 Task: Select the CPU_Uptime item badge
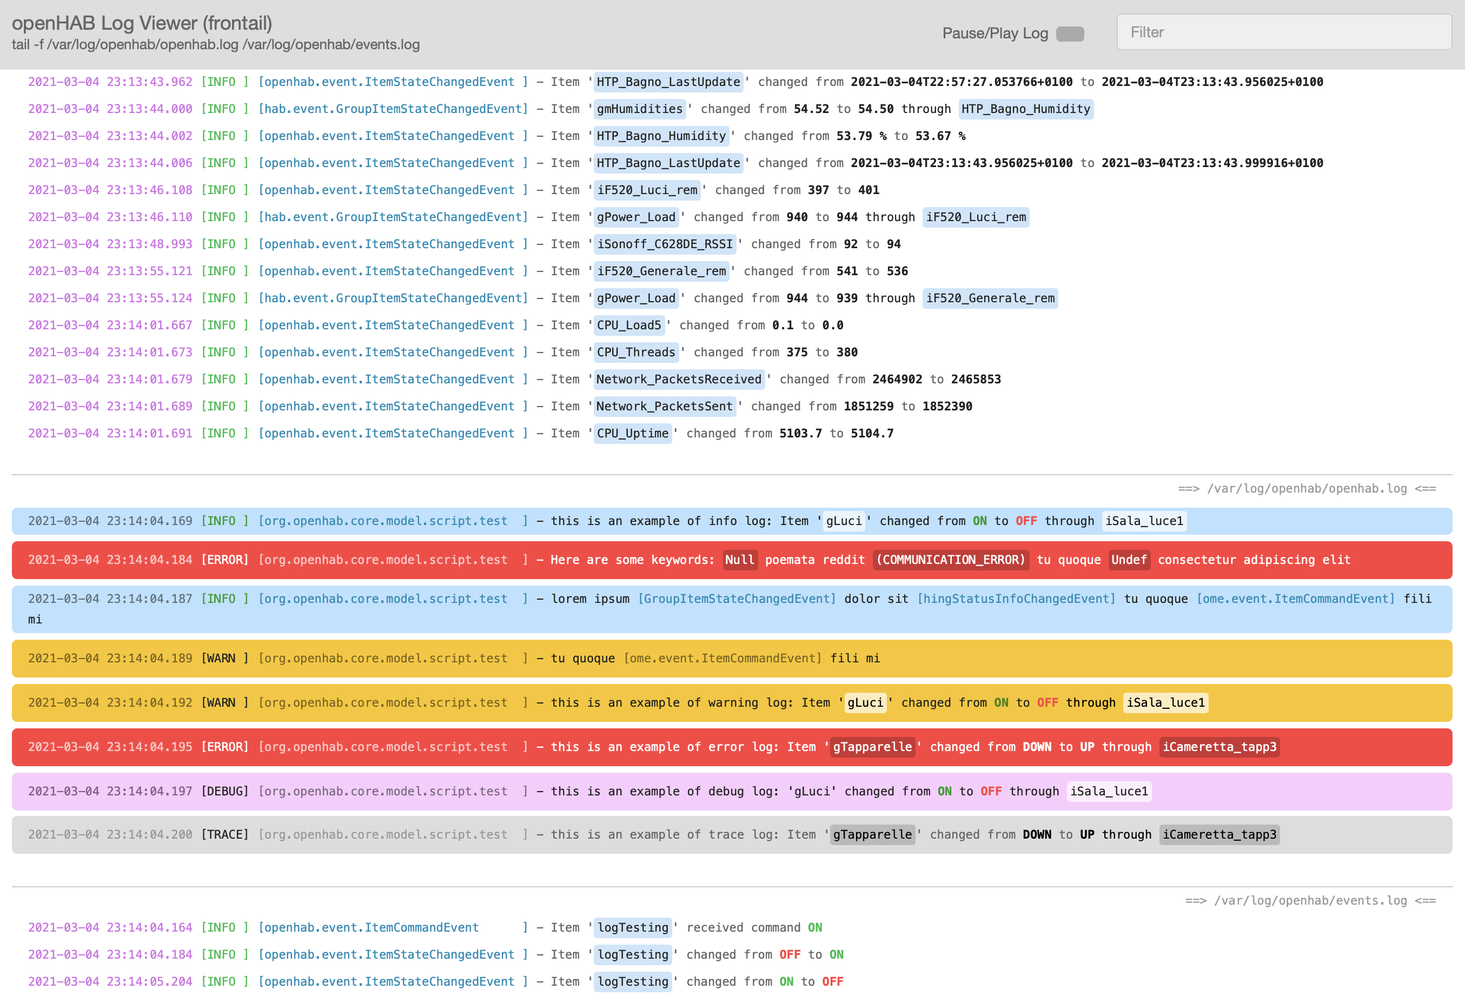632,433
